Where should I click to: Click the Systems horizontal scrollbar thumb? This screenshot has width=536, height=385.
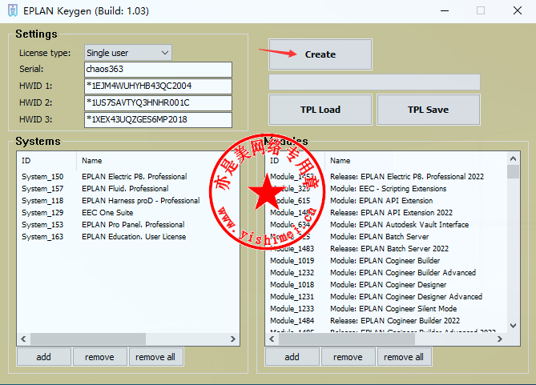88,339
